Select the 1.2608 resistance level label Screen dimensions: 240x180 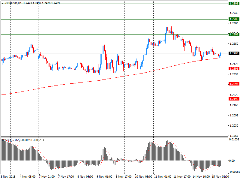tap(234, 34)
